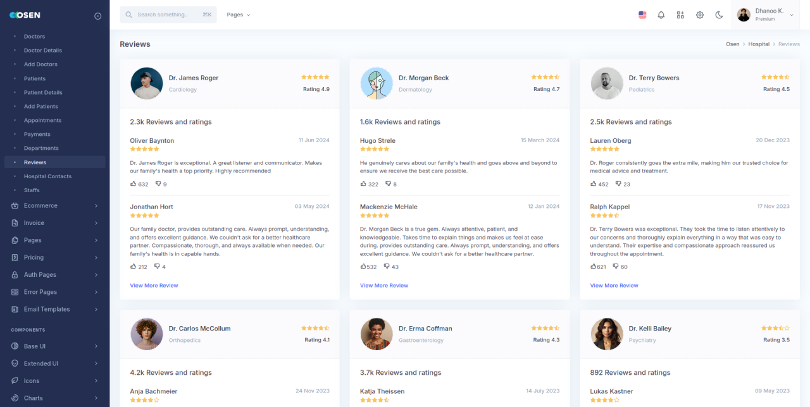Like Mackenzie McHale's review
The width and height of the screenshot is (810, 407).
tap(363, 266)
